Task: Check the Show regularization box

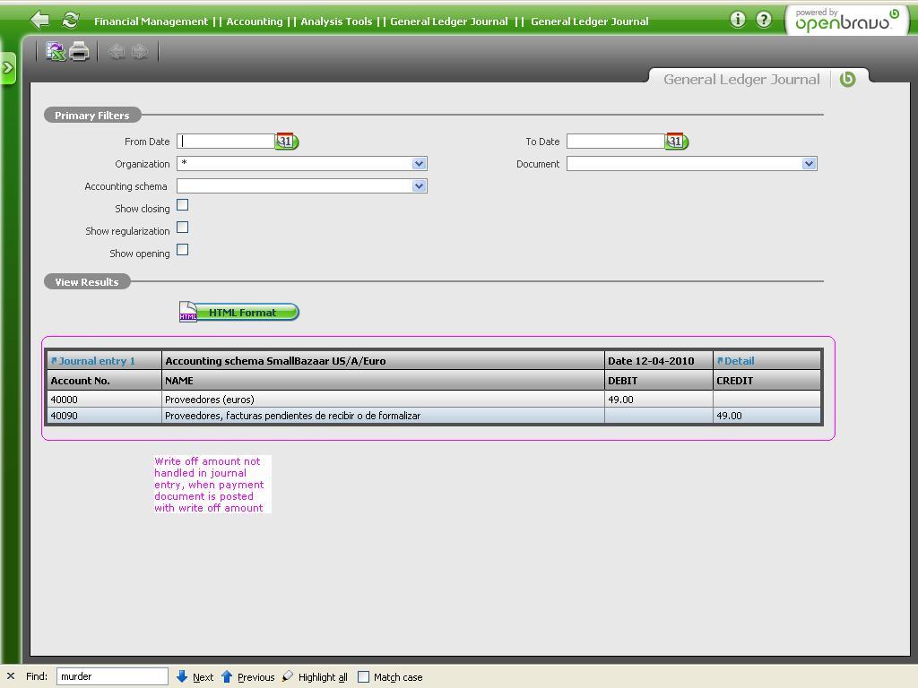Action: tap(183, 228)
